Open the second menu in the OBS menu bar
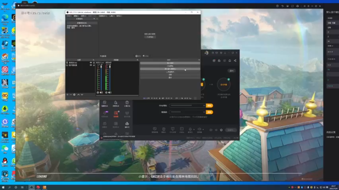Image resolution: width=339 pixels, height=190 pixels. coord(76,16)
